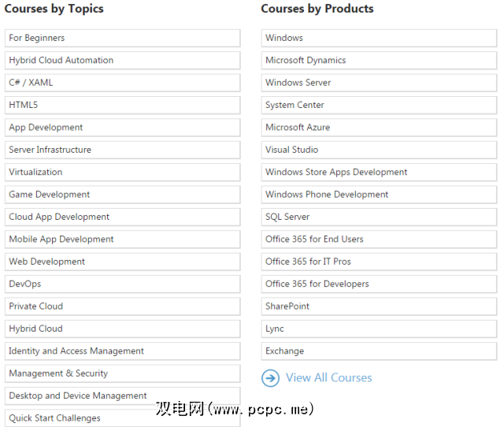Select Quick Start Challenges
This screenshot has width=504, height=427.
pyautogui.click(x=122, y=418)
